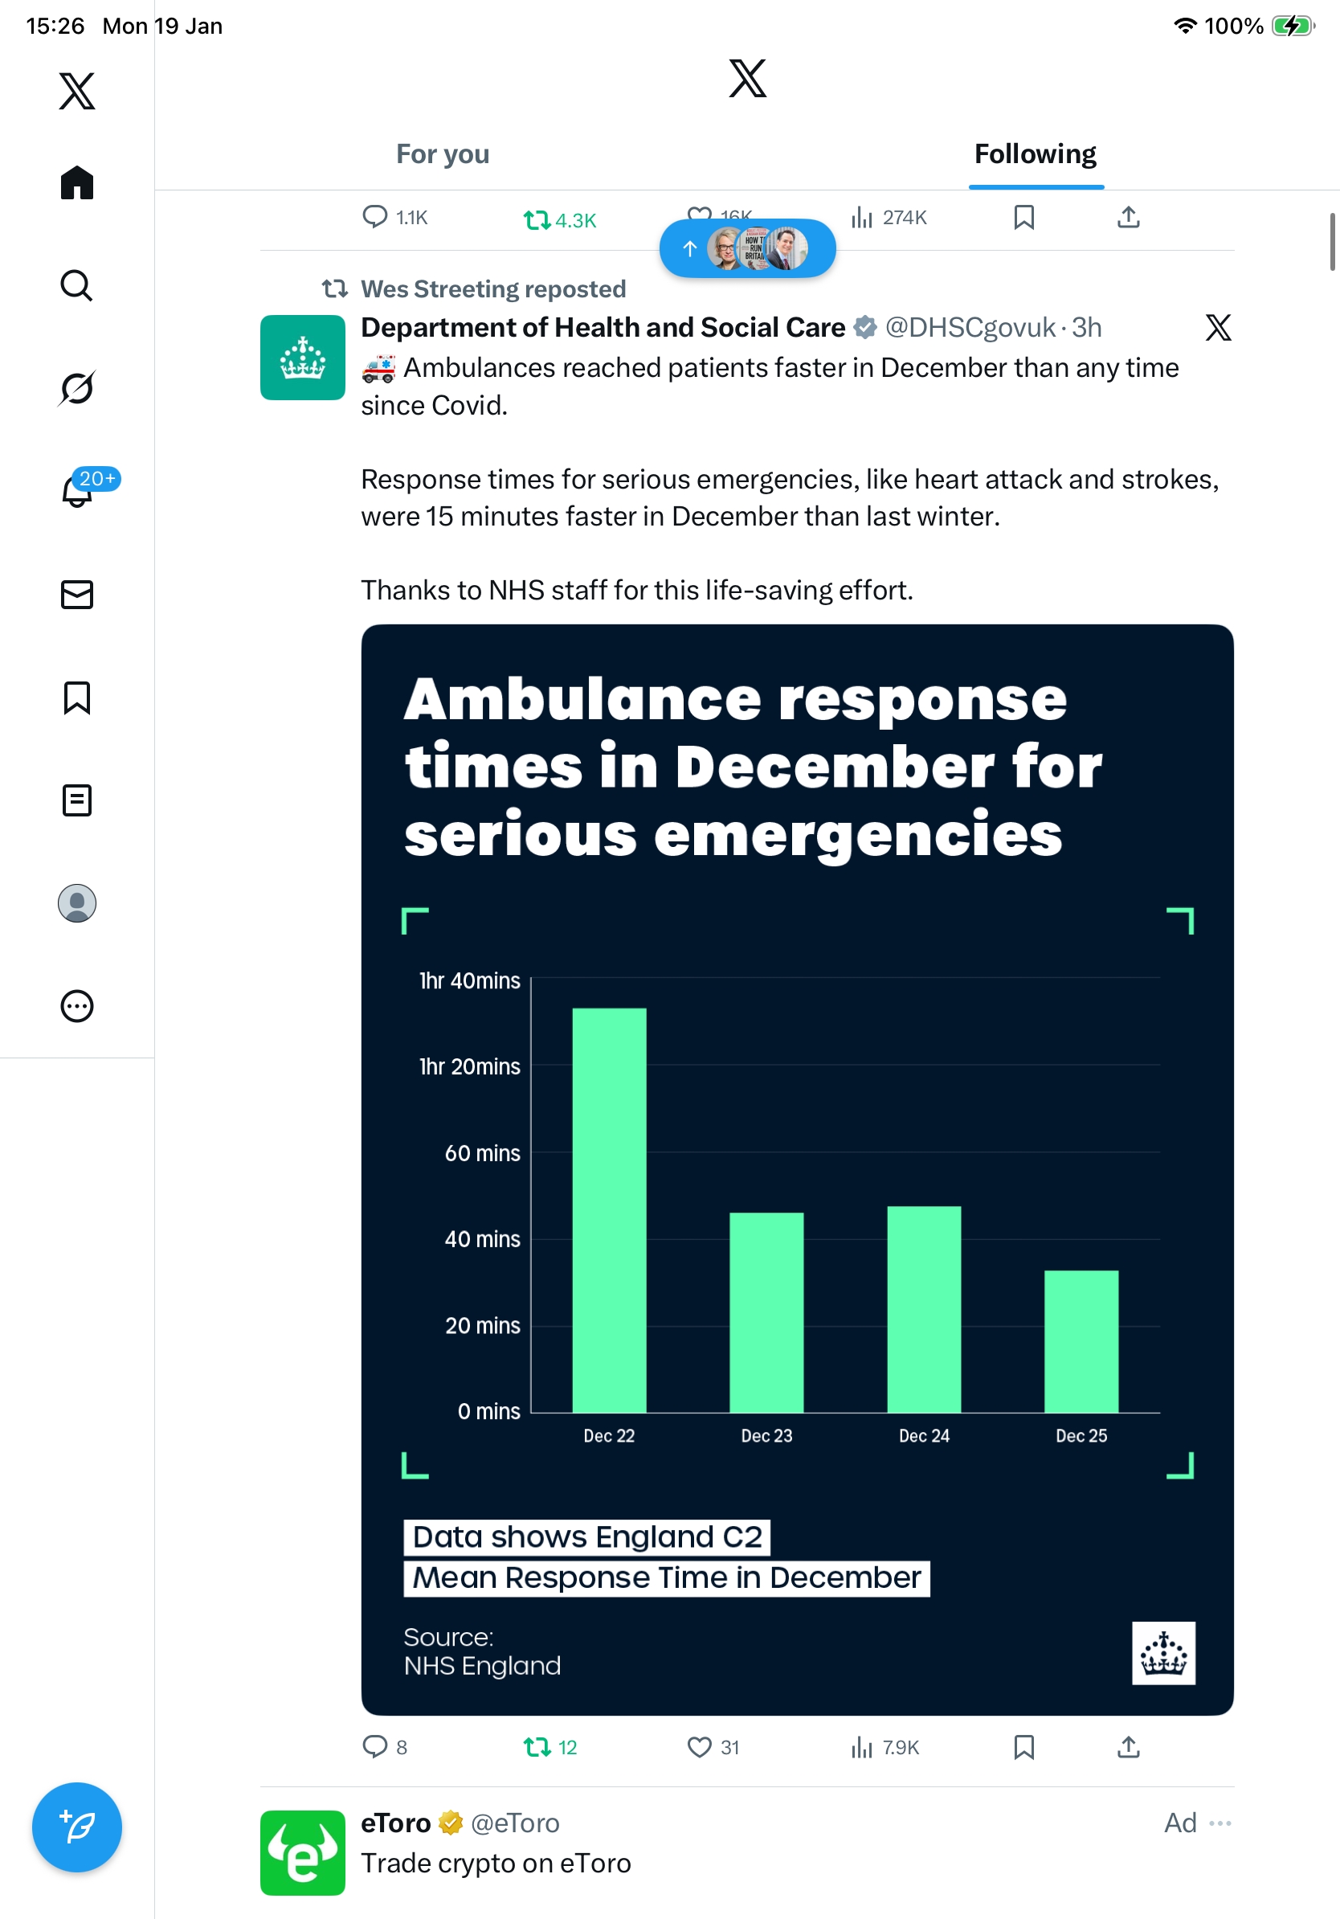Switch to the For you tab
The width and height of the screenshot is (1340, 1919).
click(443, 154)
